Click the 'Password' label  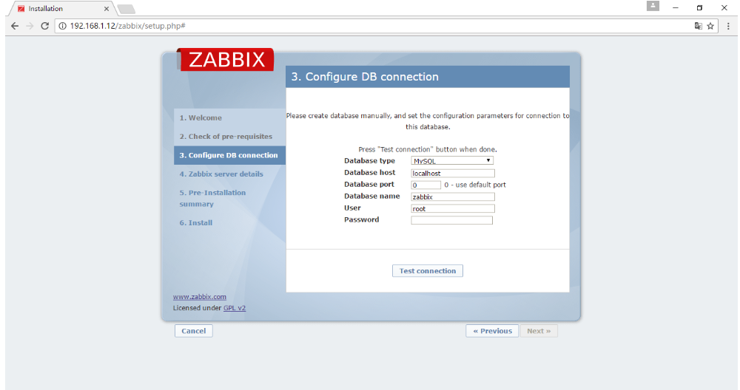362,219
